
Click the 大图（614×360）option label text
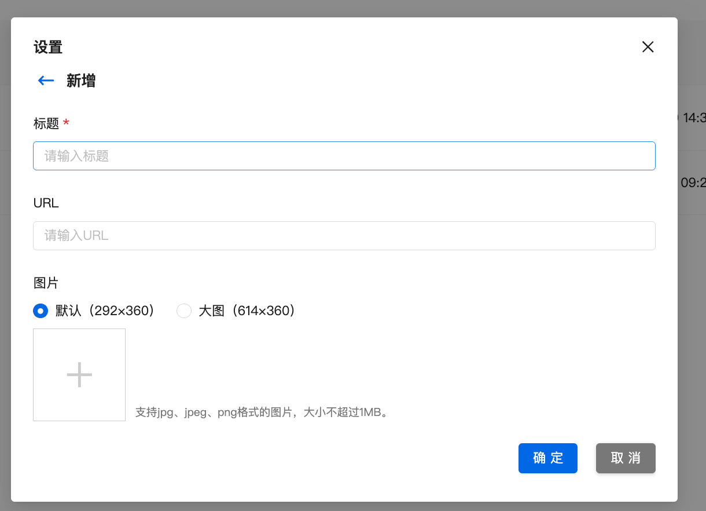(247, 311)
